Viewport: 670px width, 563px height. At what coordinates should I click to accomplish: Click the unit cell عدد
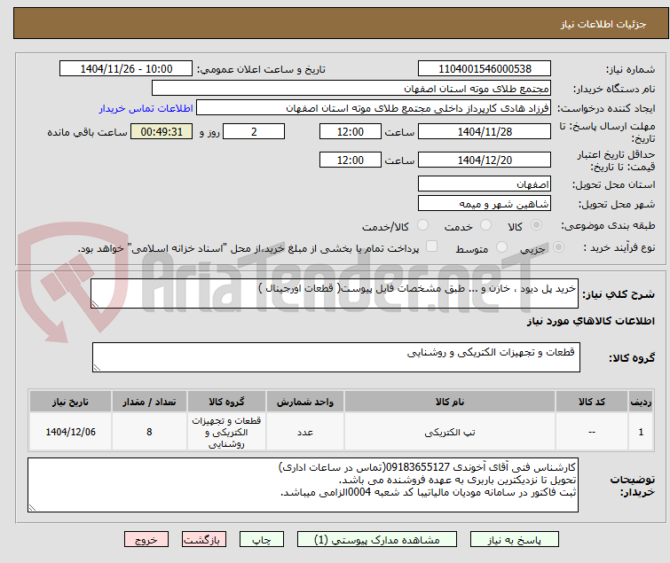click(305, 432)
